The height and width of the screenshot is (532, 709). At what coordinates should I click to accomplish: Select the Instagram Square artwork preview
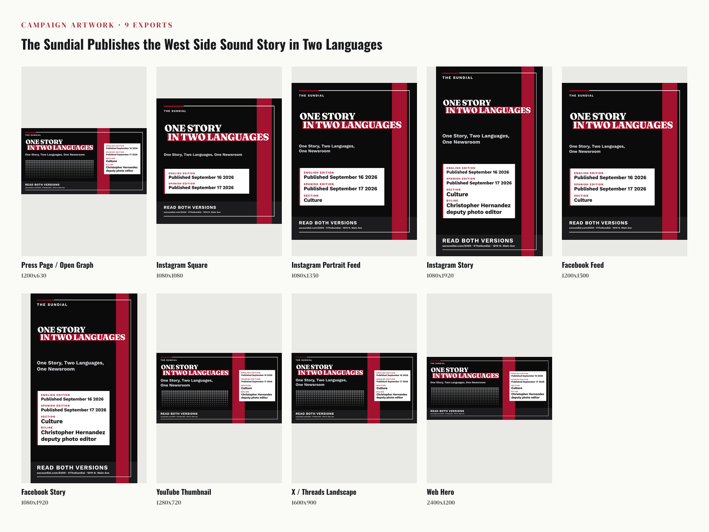coord(219,161)
